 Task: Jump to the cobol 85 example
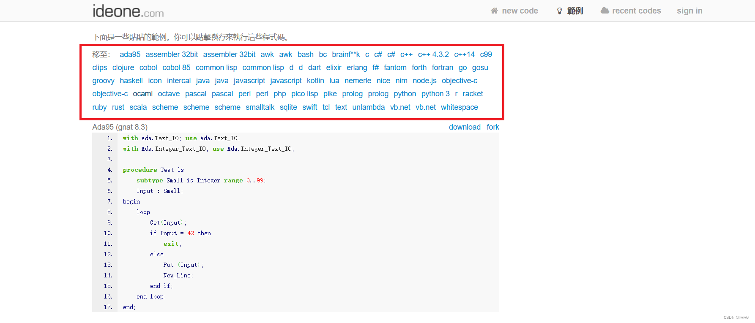click(176, 68)
